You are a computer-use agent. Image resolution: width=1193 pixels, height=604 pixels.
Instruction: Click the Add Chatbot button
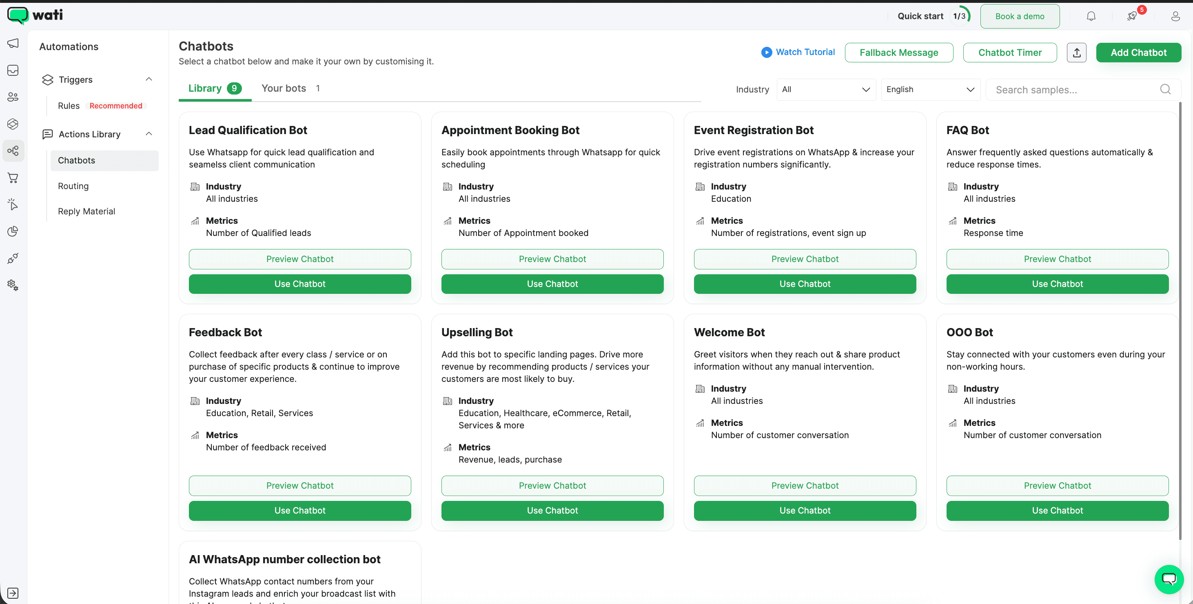coord(1138,53)
